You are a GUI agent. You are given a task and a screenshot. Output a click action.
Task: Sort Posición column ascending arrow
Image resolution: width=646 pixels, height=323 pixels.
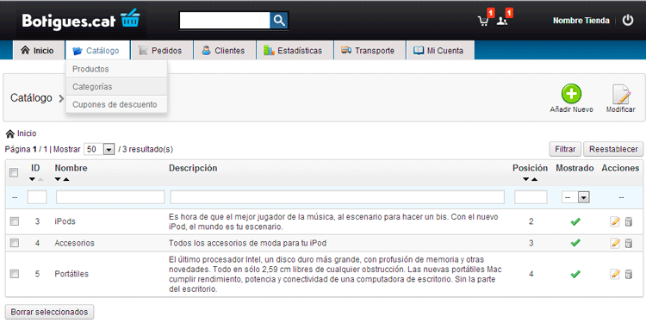(534, 179)
